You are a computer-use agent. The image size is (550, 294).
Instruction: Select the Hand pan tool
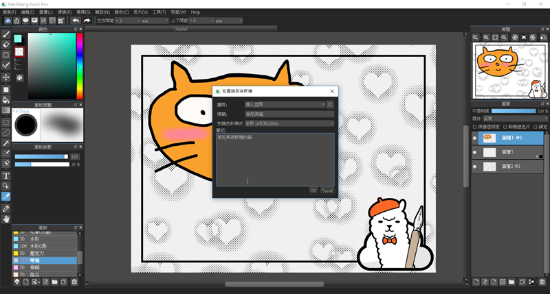(x=6, y=219)
